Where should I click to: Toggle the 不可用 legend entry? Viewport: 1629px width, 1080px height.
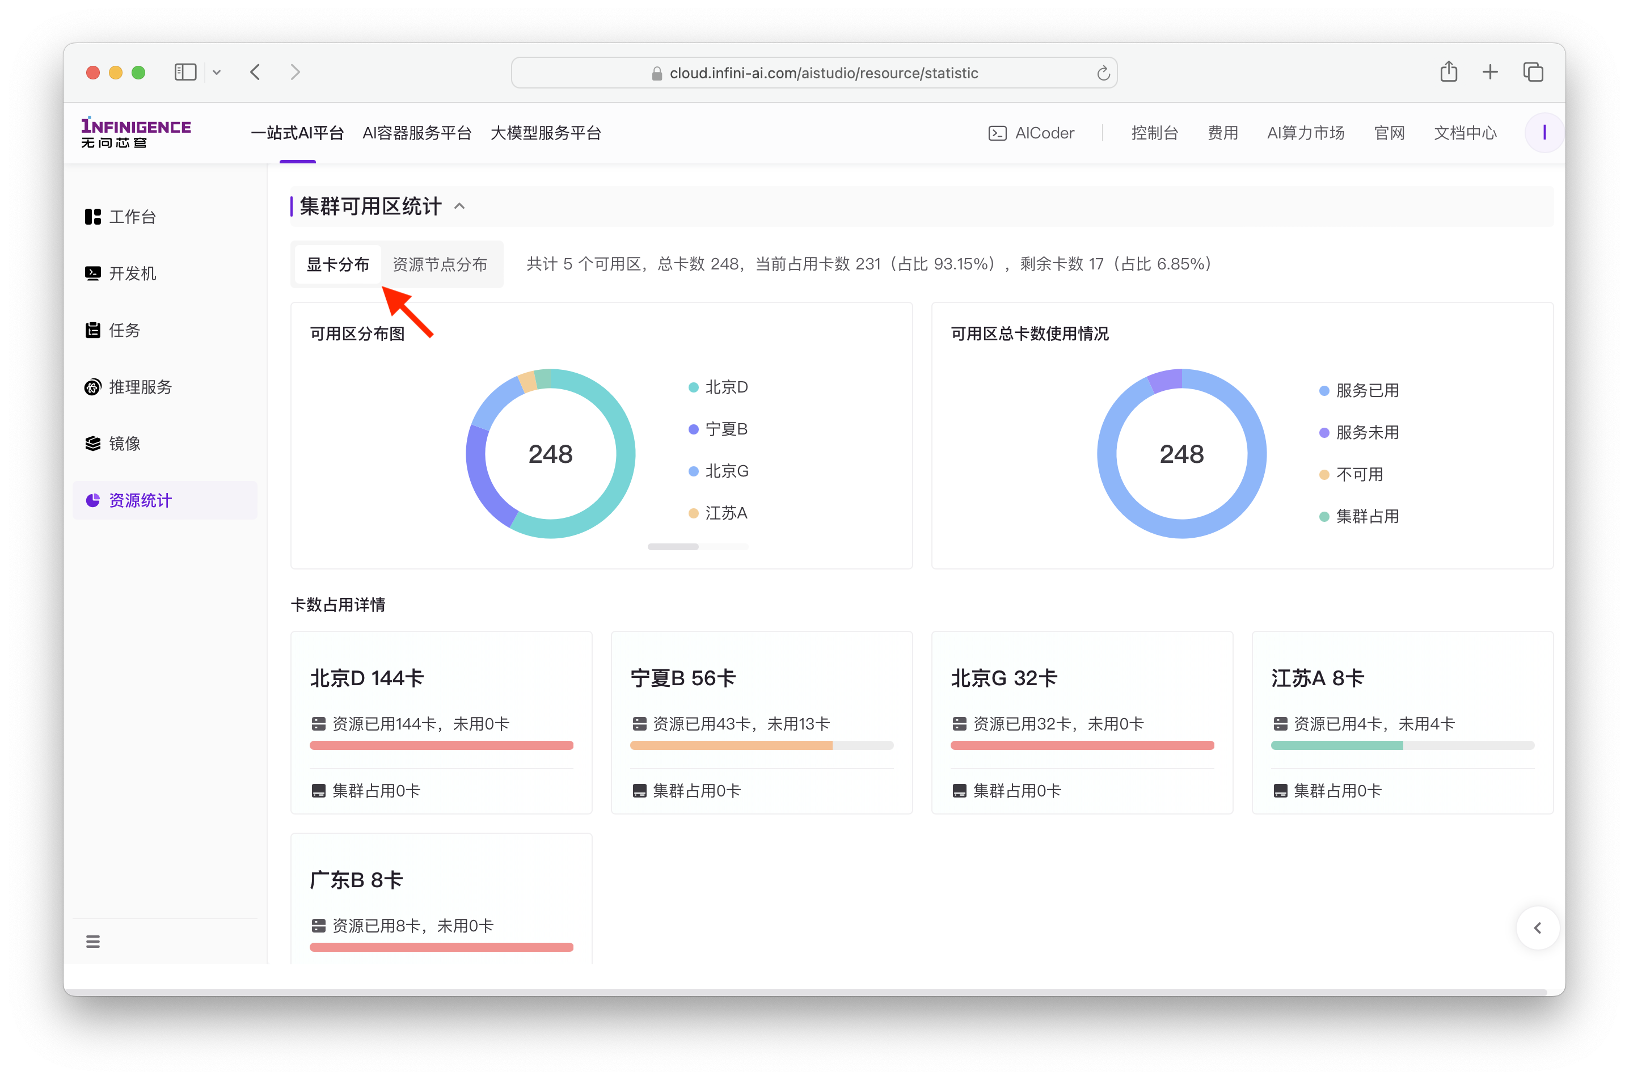(x=1351, y=475)
